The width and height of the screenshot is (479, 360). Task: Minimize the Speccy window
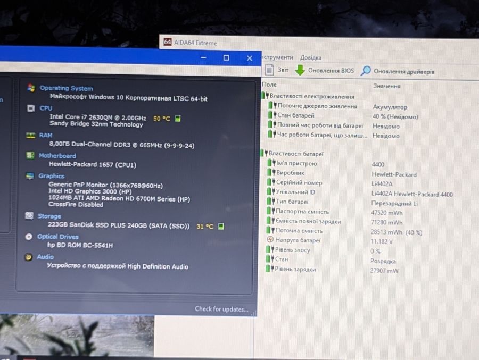tap(203, 58)
